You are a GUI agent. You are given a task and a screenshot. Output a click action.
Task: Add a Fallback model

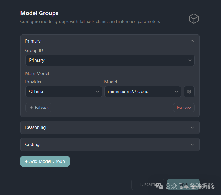pos(39,108)
